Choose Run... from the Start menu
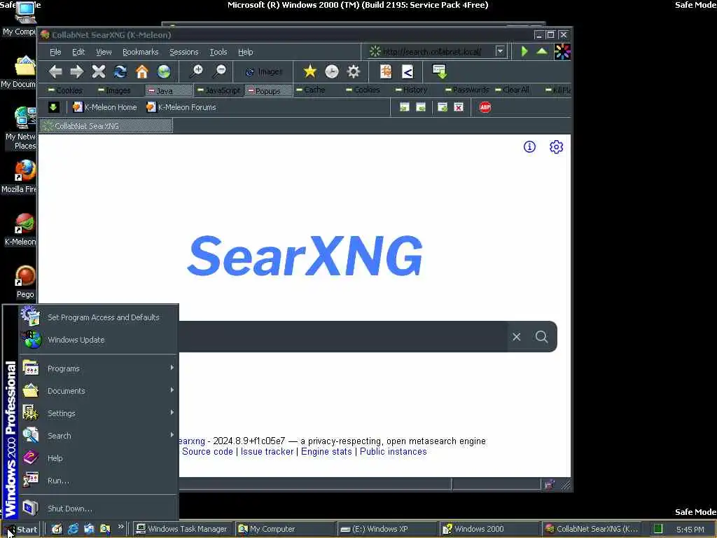The width and height of the screenshot is (717, 538). tap(99, 481)
